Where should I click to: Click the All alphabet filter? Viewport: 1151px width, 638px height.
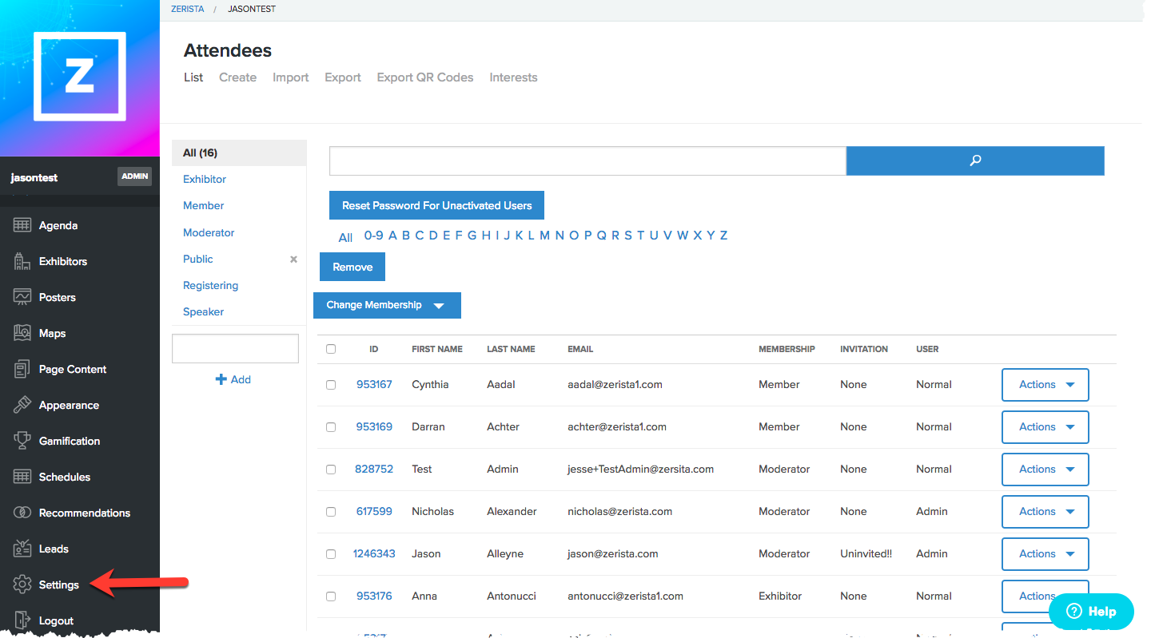[x=345, y=237]
